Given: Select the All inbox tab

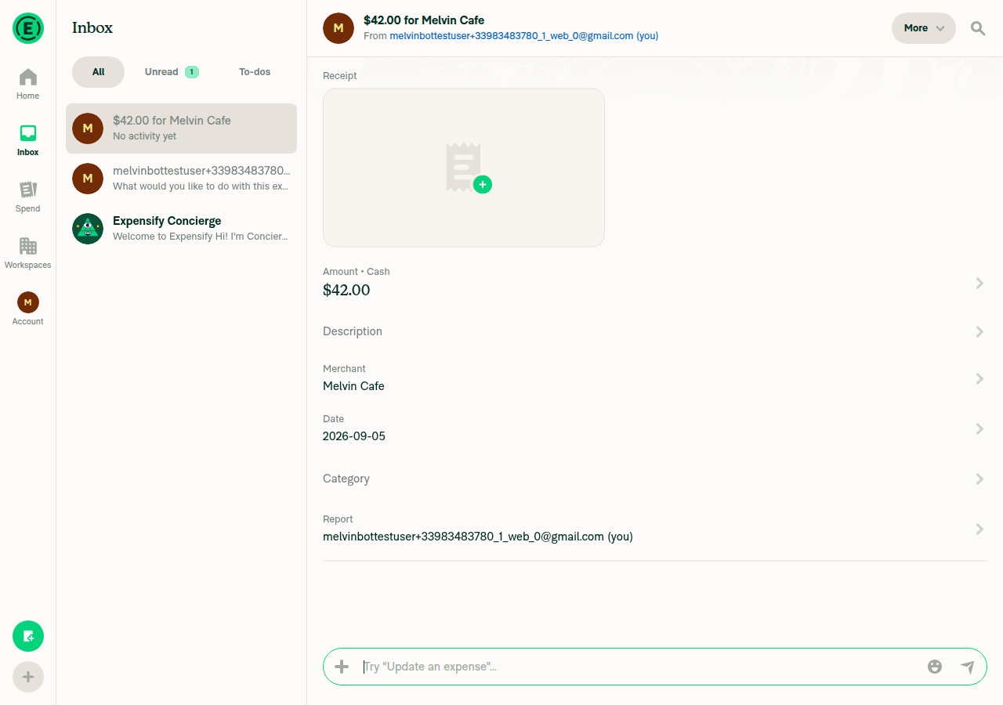Looking at the screenshot, I should pos(98,72).
